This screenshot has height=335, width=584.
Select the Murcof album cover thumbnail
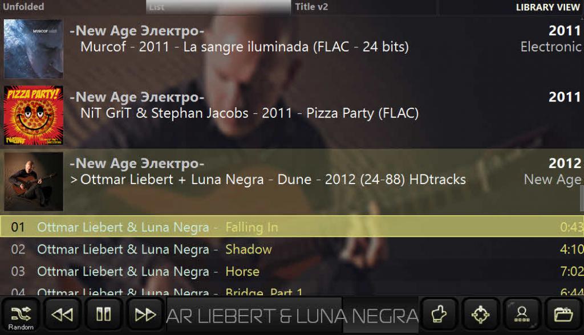point(34,49)
